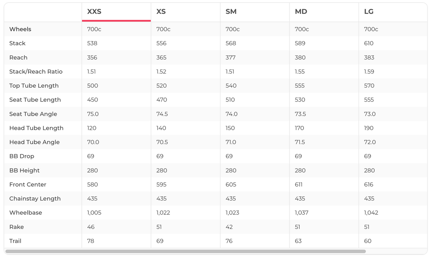Viewport: 431px width, 257px height.
Task: Click the BB Drop row label
Action: pyautogui.click(x=22, y=156)
